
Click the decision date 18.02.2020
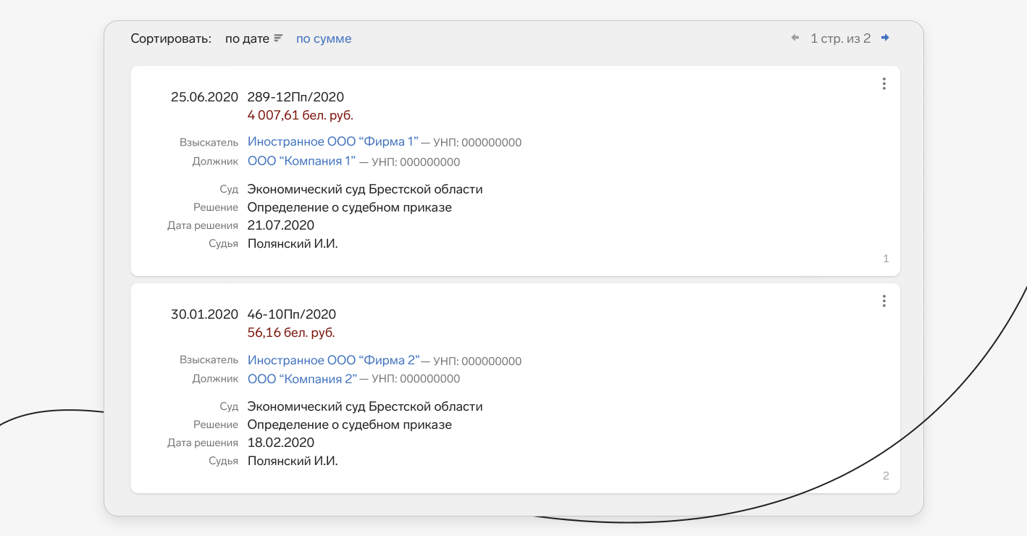(281, 443)
